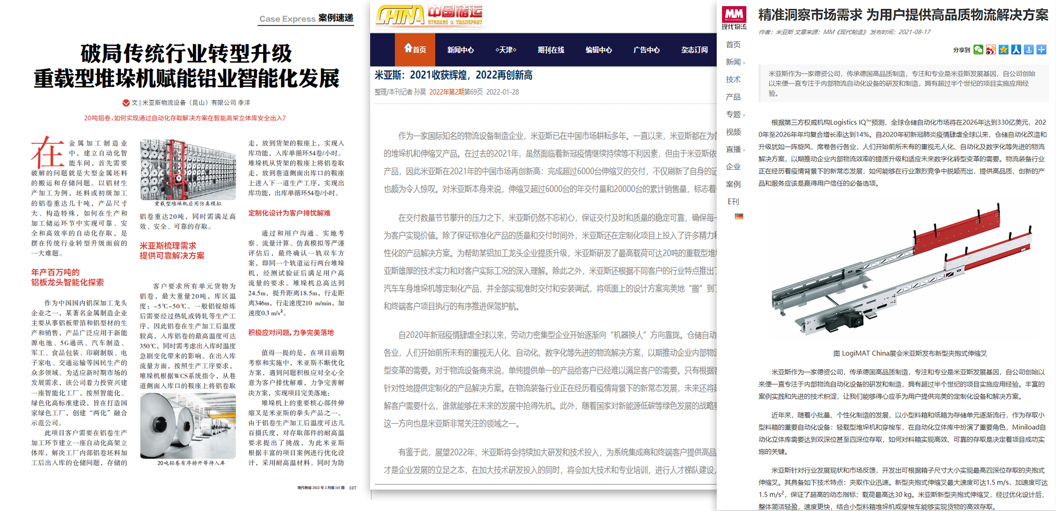Click the home icon in the navy navigation bar
The width and height of the screenshot is (1056, 511).
click(408, 48)
